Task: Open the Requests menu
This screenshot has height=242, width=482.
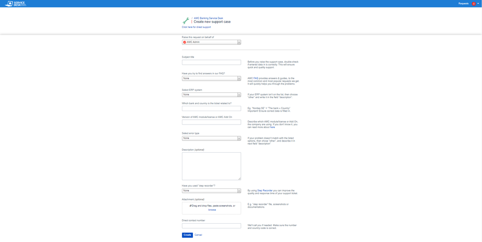Action: coord(463,4)
